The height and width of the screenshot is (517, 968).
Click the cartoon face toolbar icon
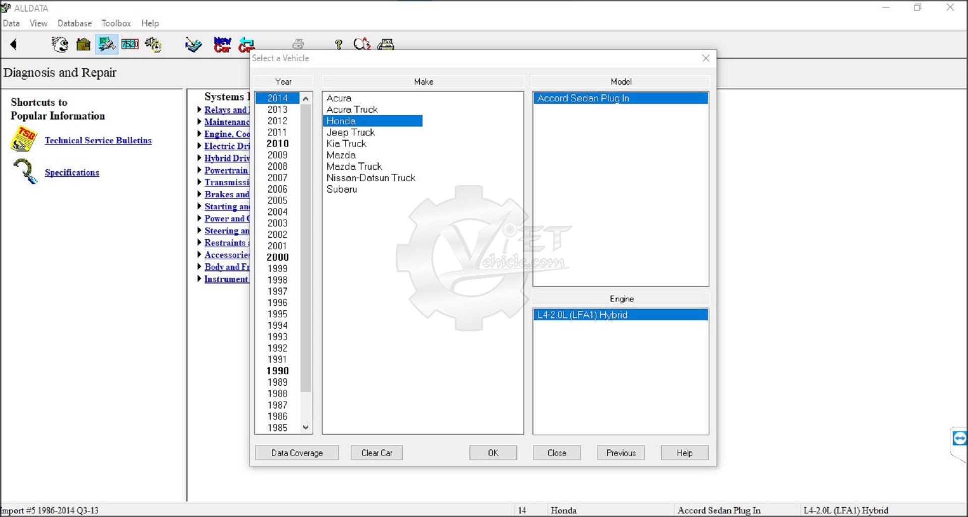[60, 44]
